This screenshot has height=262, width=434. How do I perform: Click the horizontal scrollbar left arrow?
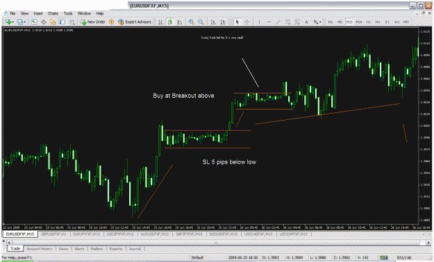[x=9, y=243]
